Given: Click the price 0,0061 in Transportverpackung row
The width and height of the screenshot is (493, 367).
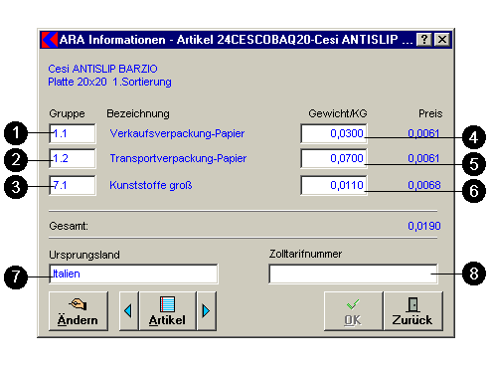Looking at the screenshot, I should click(423, 158).
